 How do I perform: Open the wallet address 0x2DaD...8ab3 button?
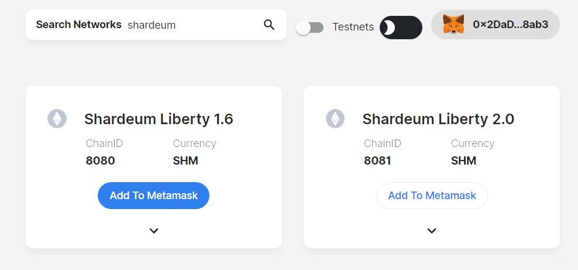click(496, 25)
